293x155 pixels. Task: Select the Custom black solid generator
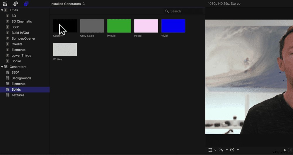pos(65,26)
